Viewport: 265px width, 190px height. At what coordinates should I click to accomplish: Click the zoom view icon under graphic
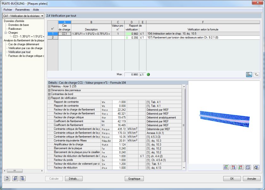tap(256, 168)
